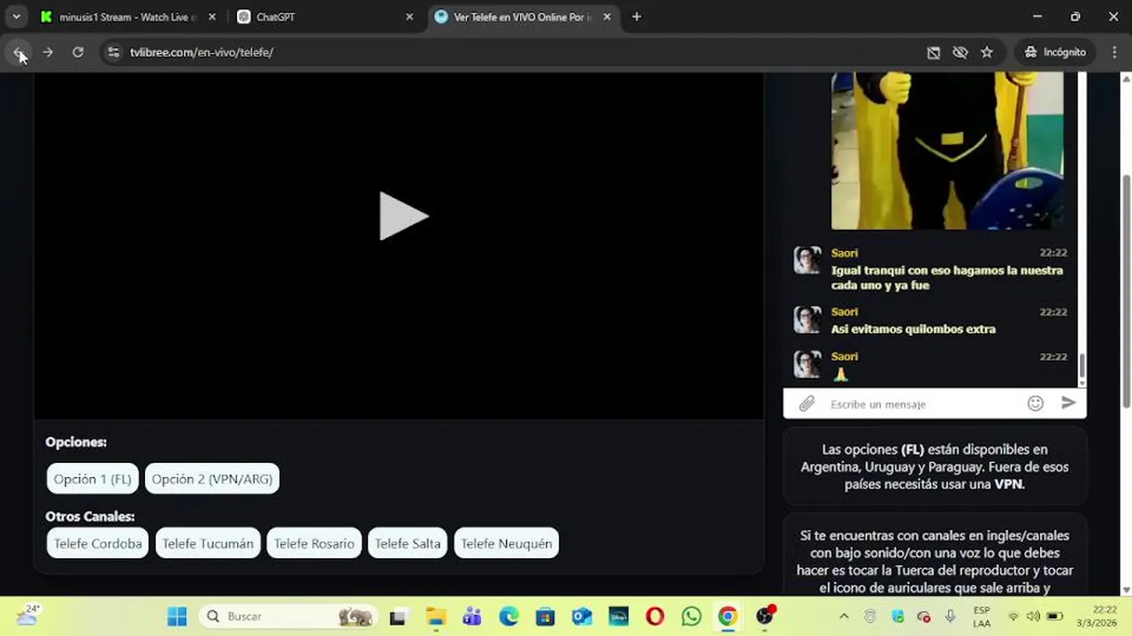Open WhatsApp from the taskbar
The image size is (1132, 636).
coord(692,617)
